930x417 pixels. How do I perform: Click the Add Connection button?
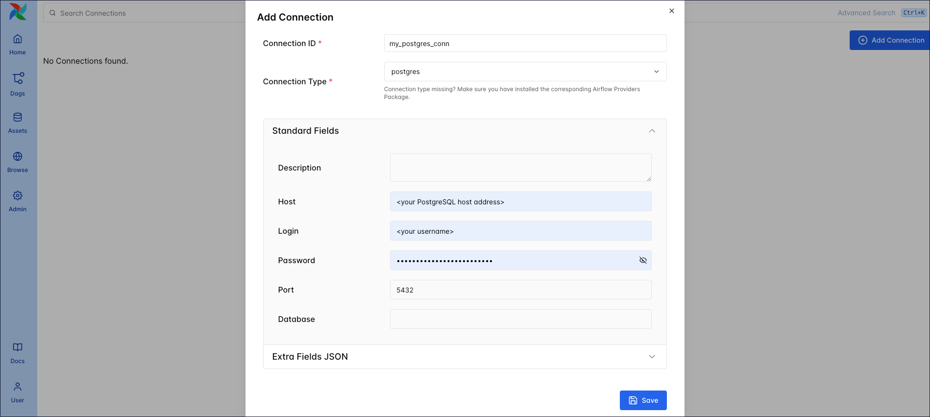tap(892, 40)
